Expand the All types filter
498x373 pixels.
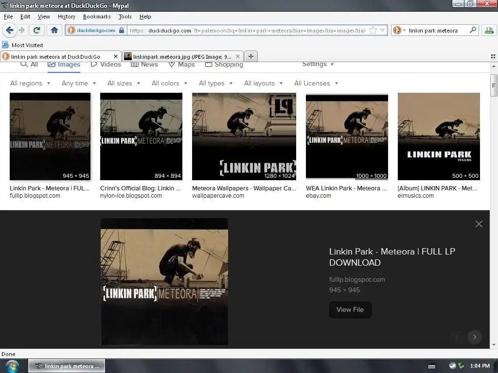coord(215,83)
